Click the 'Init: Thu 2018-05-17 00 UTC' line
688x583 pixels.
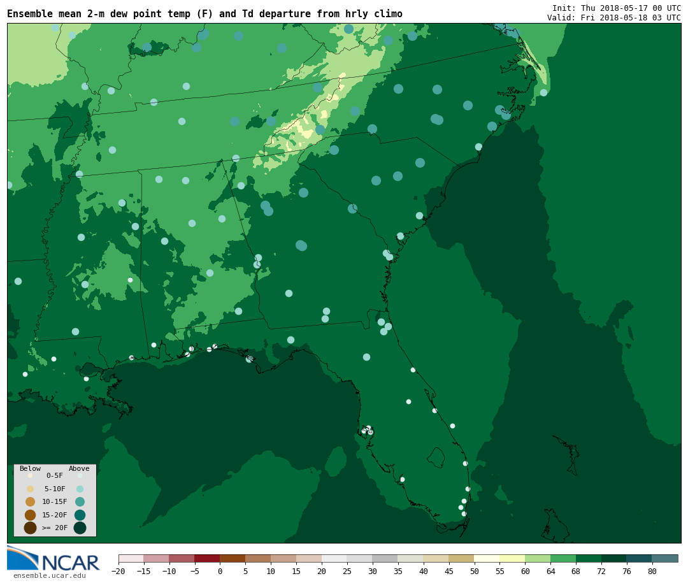click(x=617, y=8)
